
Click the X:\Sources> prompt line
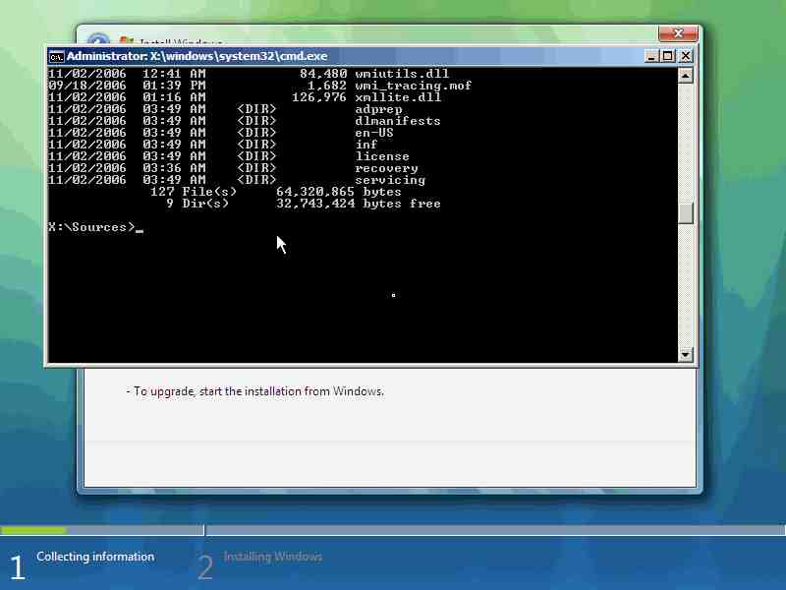(95, 227)
